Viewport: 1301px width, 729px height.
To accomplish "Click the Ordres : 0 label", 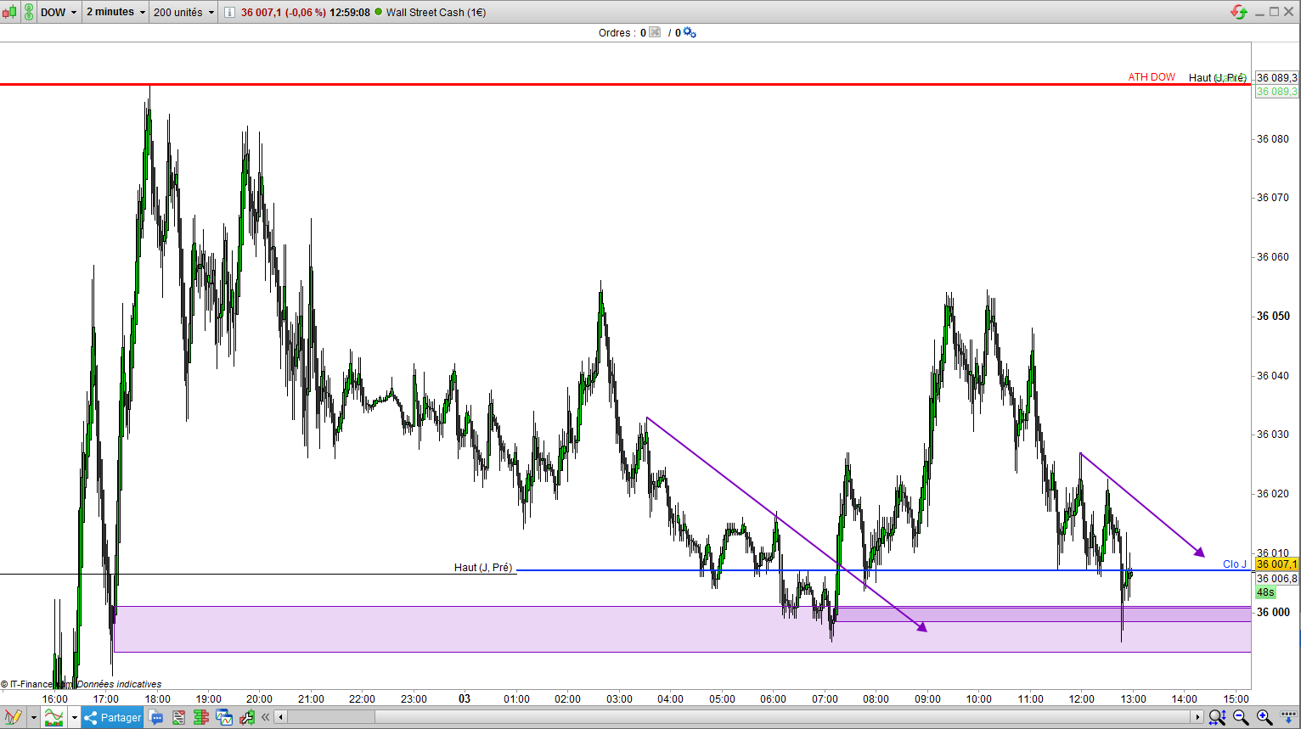I will (x=622, y=33).
